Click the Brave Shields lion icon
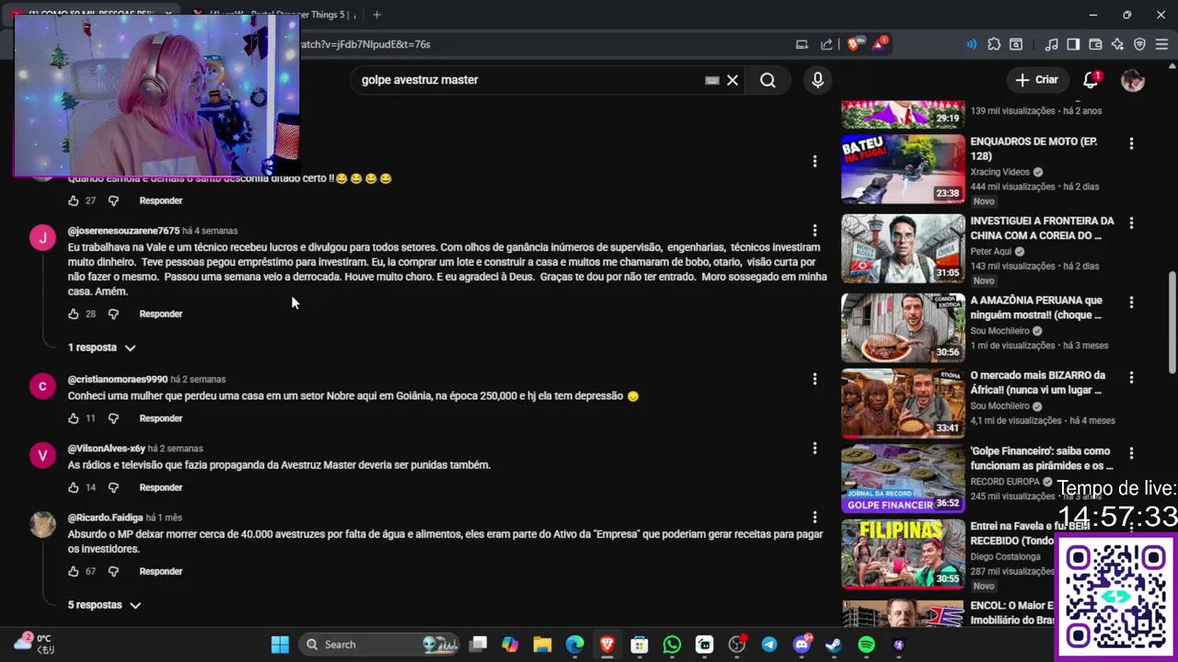 853,44
